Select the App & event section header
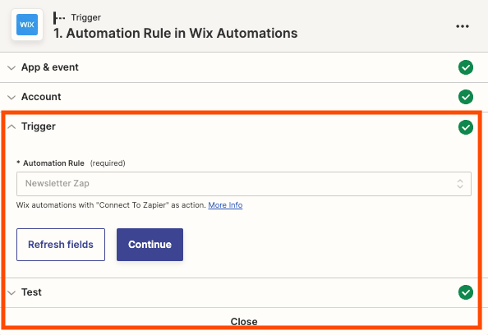This screenshot has height=335, width=488. (x=244, y=67)
